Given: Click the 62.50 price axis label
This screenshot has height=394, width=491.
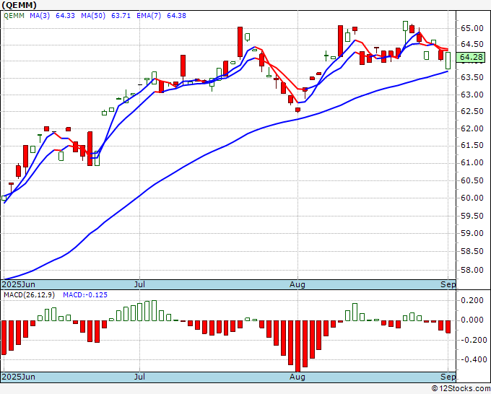Looking at the screenshot, I should (472, 111).
